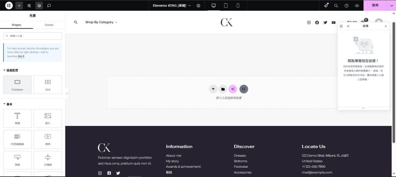Open the notes comment icon
The height and width of the screenshot is (177, 396).
49,5
